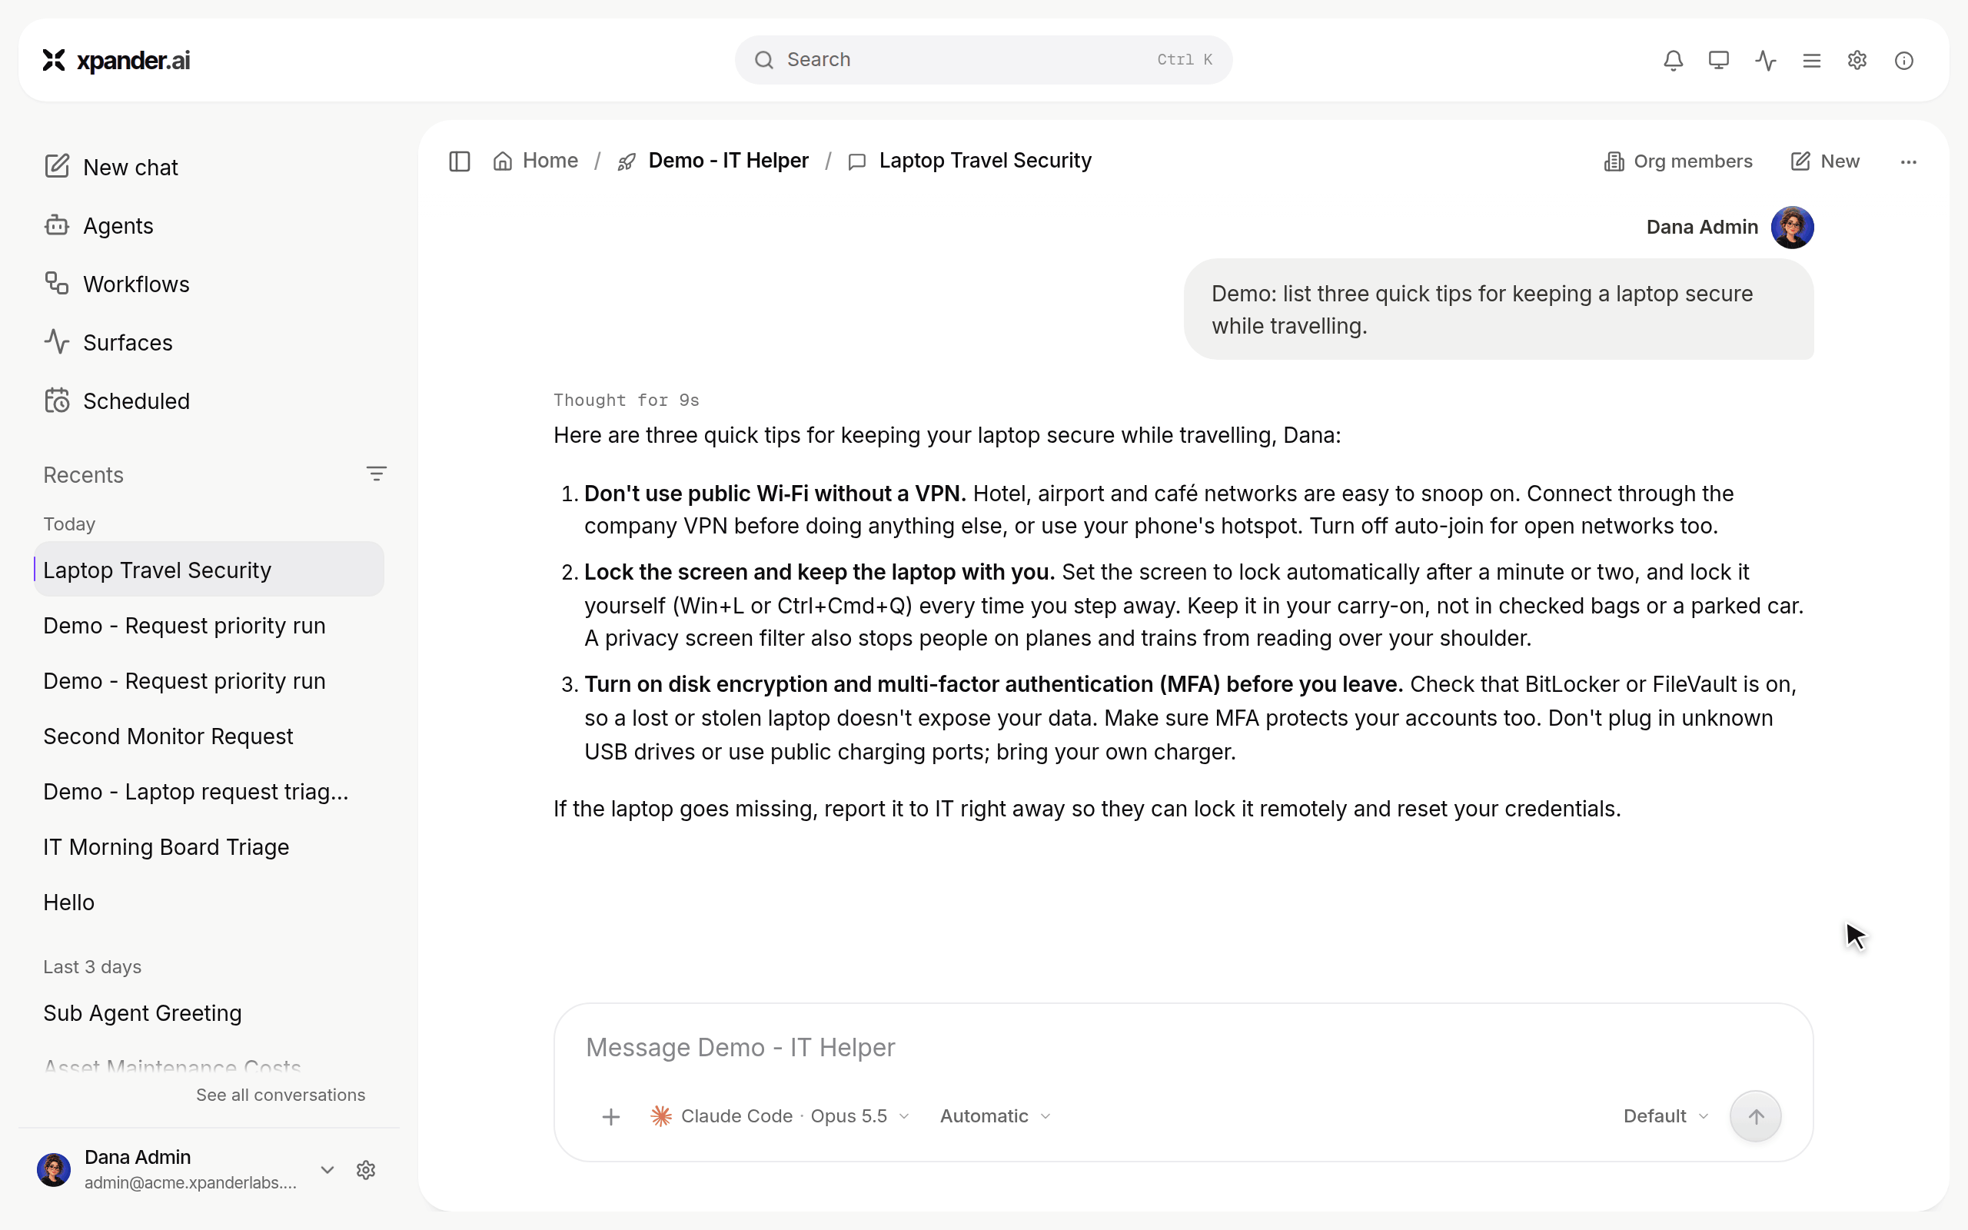Open Demo - Laptop request triag... conversation
Image resolution: width=1968 pixels, height=1230 pixels.
pyautogui.click(x=209, y=792)
